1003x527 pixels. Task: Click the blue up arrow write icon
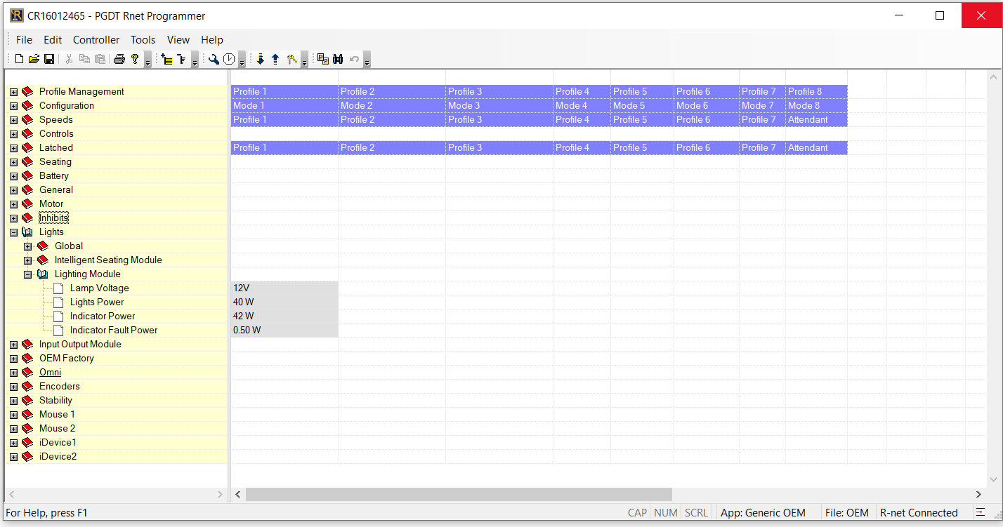coord(275,60)
